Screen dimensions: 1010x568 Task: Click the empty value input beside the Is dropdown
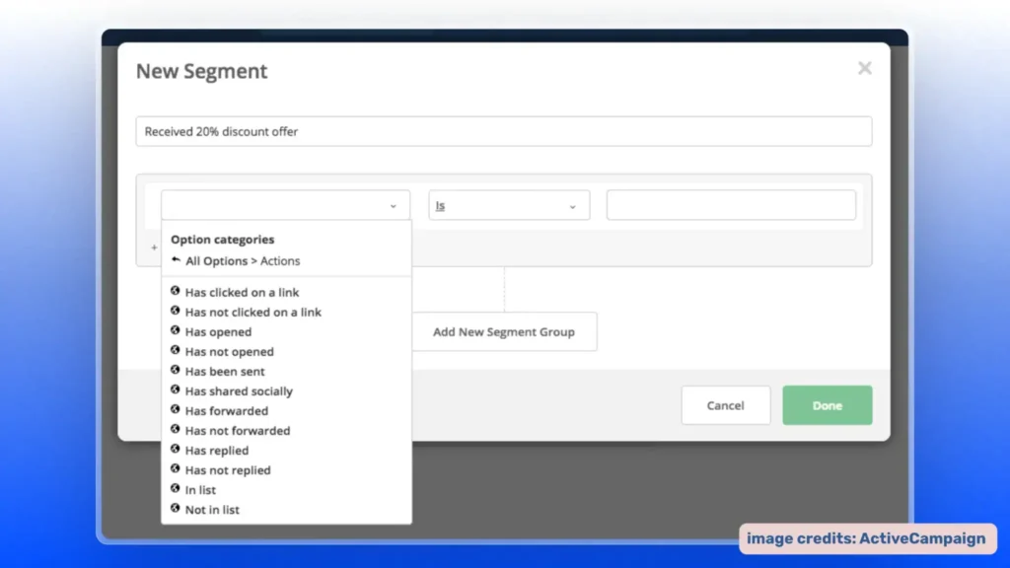(x=730, y=205)
